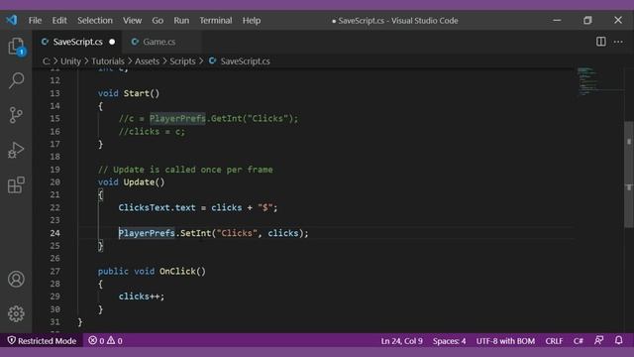
Task: Select the SaveScript.cs breadcrumb item
Action: point(245,61)
